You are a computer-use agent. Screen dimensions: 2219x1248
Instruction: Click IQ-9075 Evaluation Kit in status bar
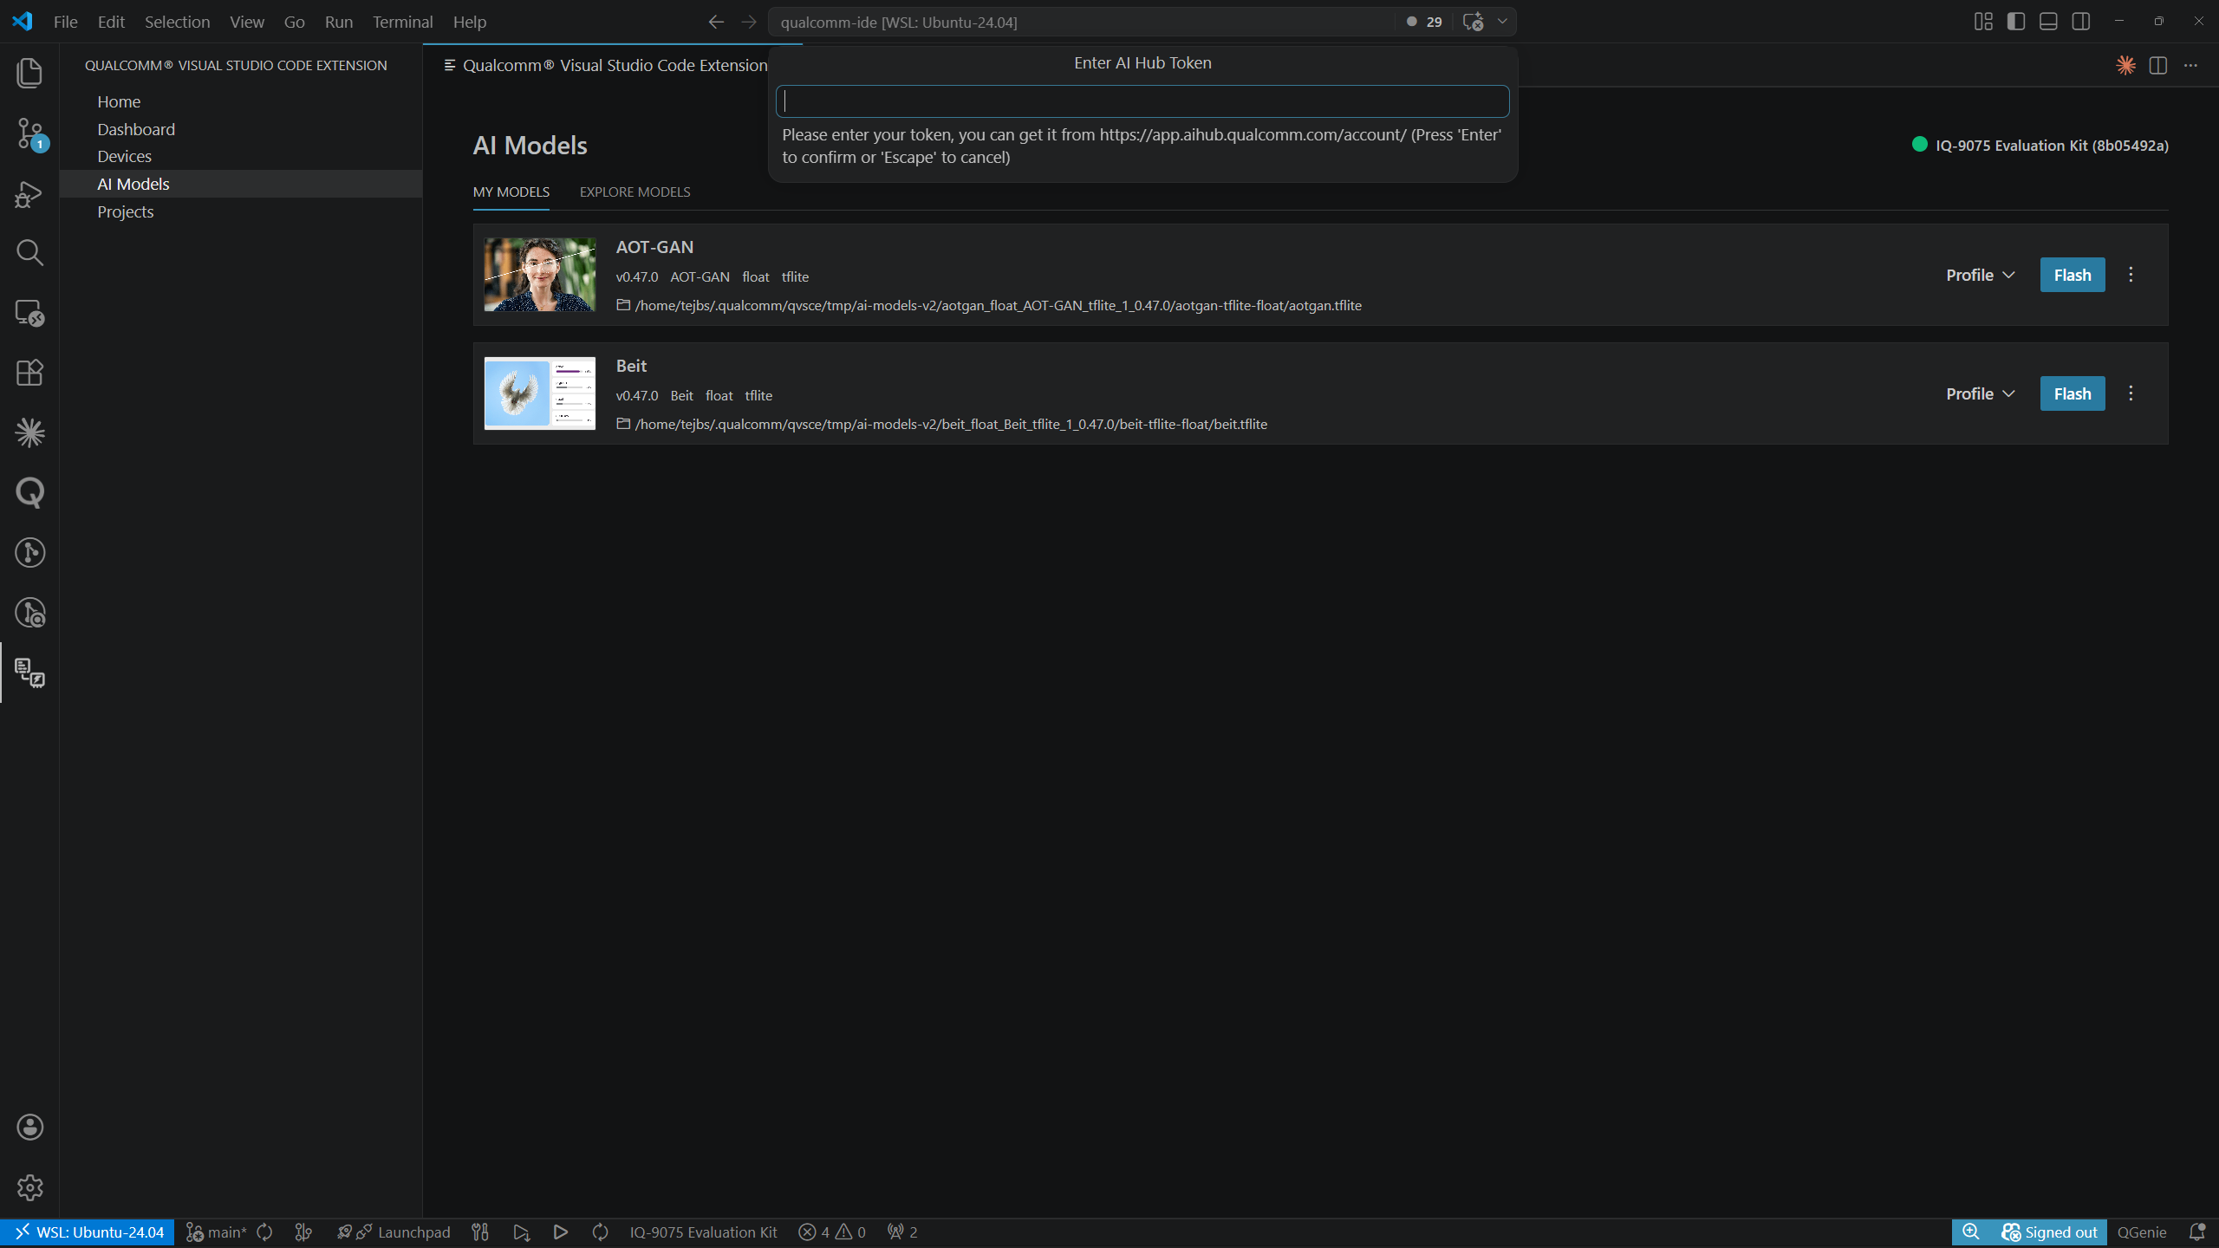(703, 1232)
